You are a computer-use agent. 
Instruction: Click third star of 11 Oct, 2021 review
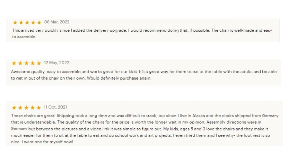pos(26,108)
